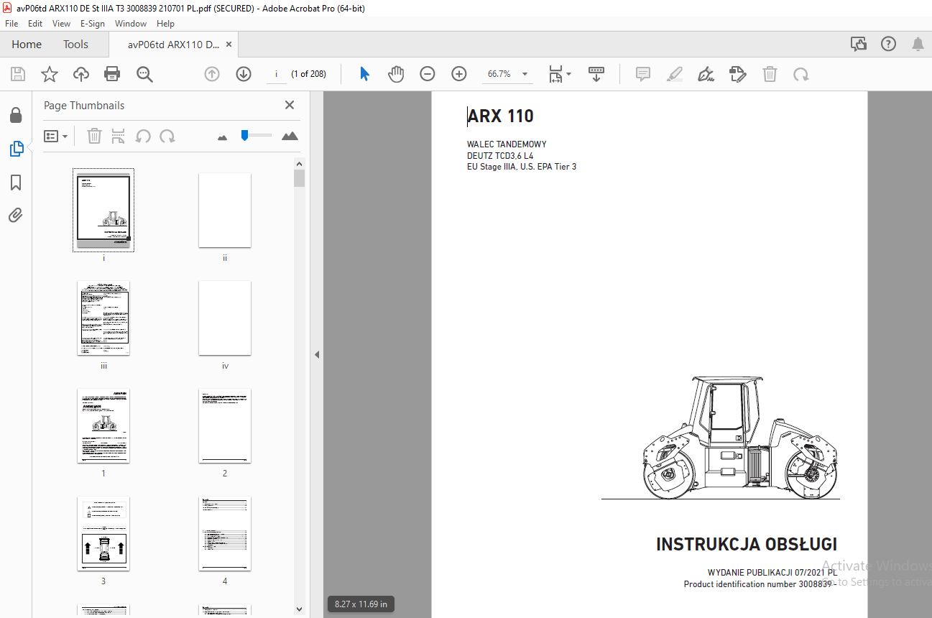Open the E-Sign menu

(x=93, y=24)
